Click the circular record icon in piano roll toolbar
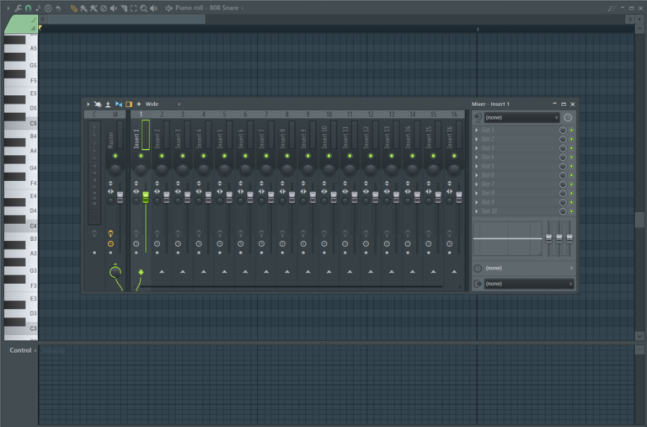Viewport: 647px width, 427px height. tap(48, 8)
